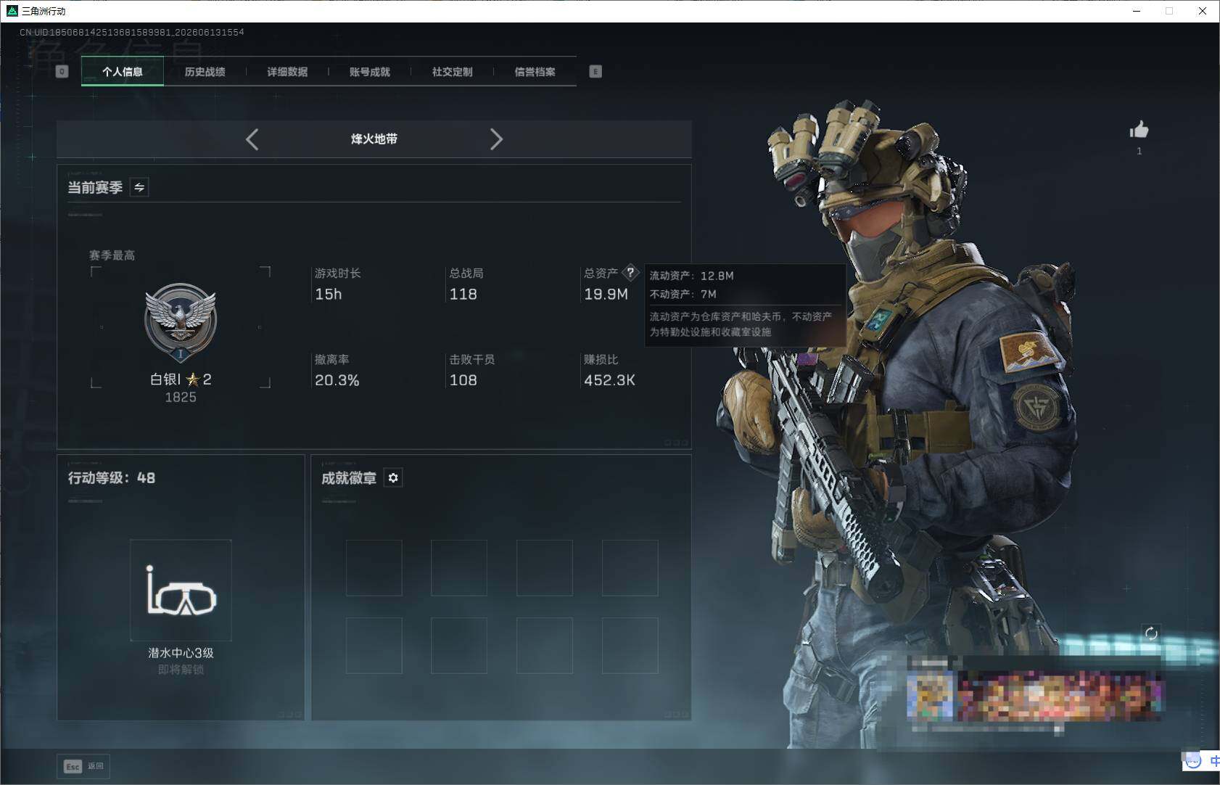Screen dimensions: 1220x785
Task: Click the IME language tray icon
Action: (1214, 761)
